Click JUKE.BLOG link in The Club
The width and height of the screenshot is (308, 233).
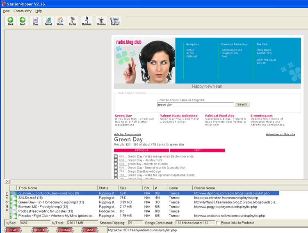[264, 50]
